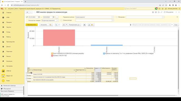Click the Настройки... button
Viewport: 181px width, 101px height.
(44, 25)
